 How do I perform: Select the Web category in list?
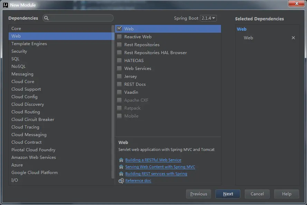(60, 36)
